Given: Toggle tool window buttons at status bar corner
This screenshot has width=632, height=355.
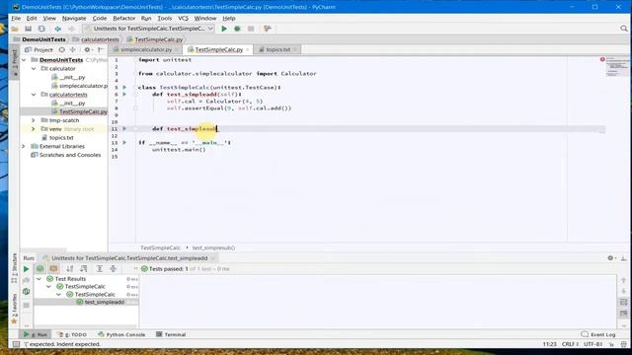Looking at the screenshot, I should tap(16, 344).
